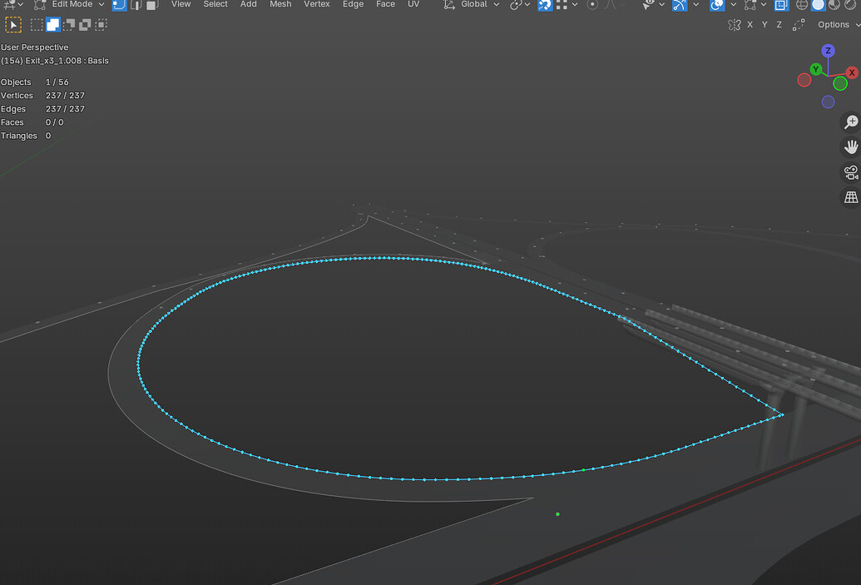Open the Face menu
861x585 pixels.
(x=385, y=4)
